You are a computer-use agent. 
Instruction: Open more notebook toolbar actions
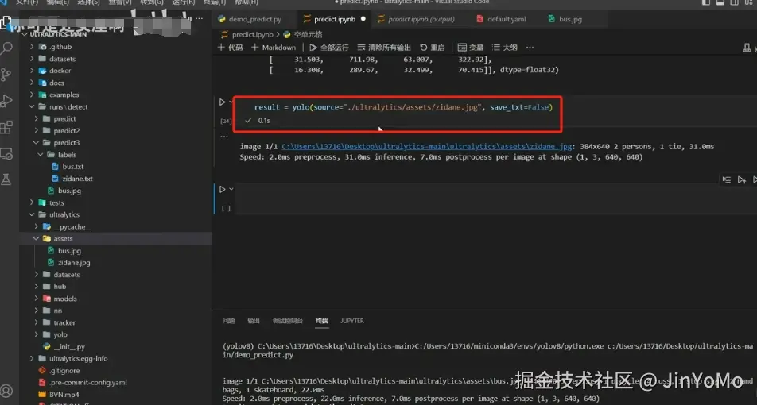tap(530, 48)
